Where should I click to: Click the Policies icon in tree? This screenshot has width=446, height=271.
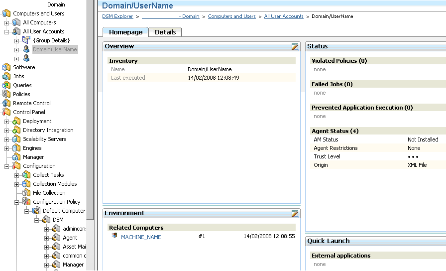tap(6, 94)
